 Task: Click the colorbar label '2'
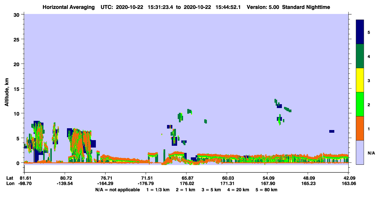click(x=369, y=104)
